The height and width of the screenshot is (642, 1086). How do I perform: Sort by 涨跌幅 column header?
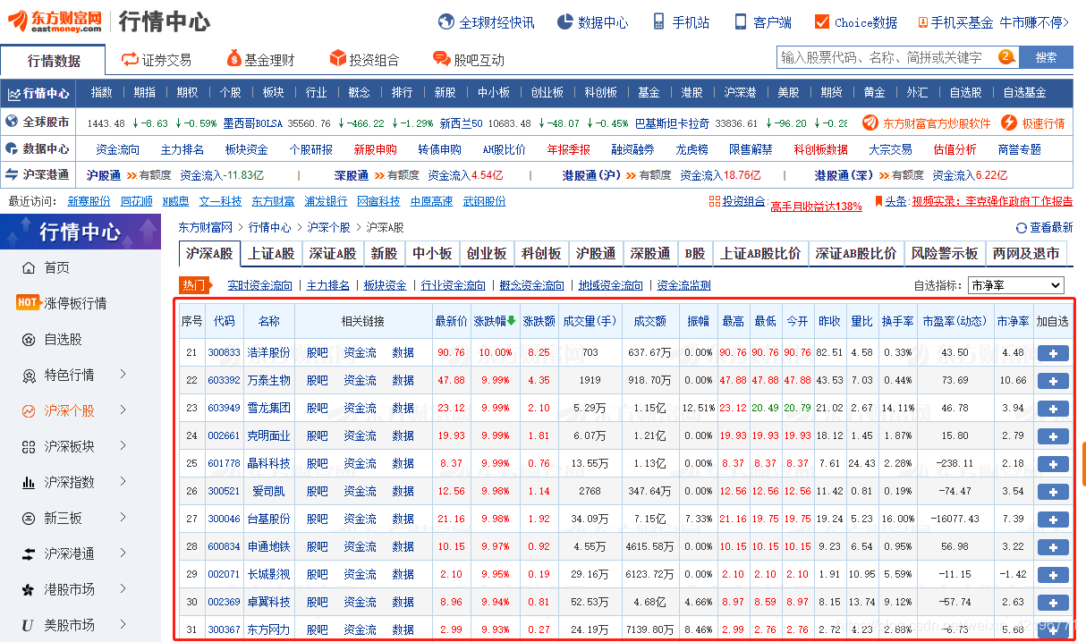click(495, 321)
